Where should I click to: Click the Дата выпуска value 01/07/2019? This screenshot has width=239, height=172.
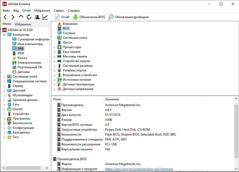coord(112,115)
